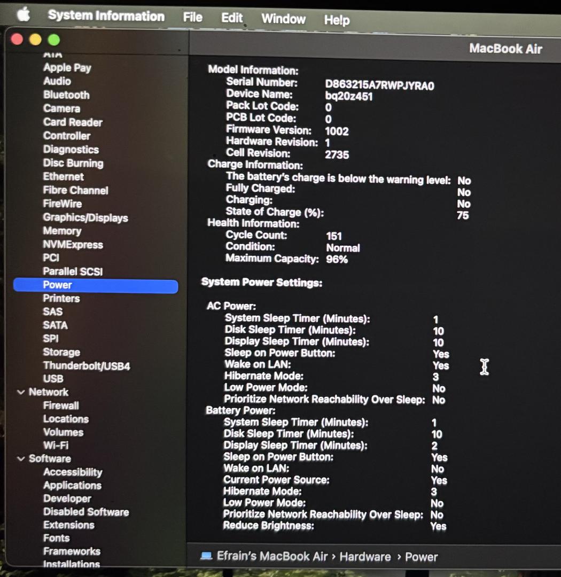
Task: Select Disc Burning in sidebar
Action: 73,163
